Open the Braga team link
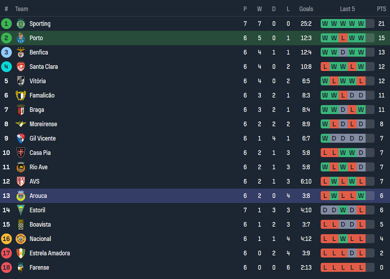The width and height of the screenshot is (390, 279). (36, 110)
